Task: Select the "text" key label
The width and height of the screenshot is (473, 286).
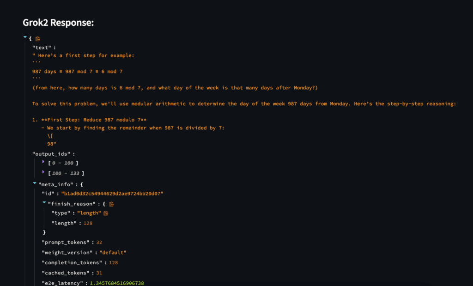Action: (x=42, y=48)
